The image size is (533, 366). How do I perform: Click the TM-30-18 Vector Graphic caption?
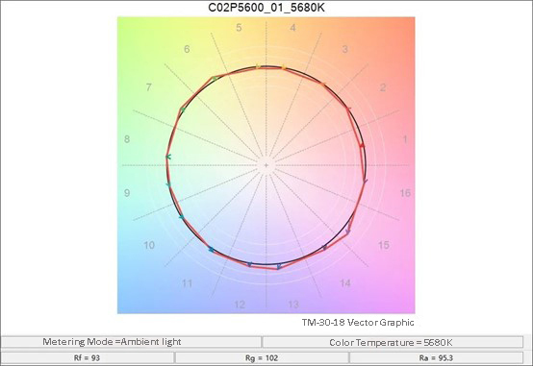pos(358,322)
